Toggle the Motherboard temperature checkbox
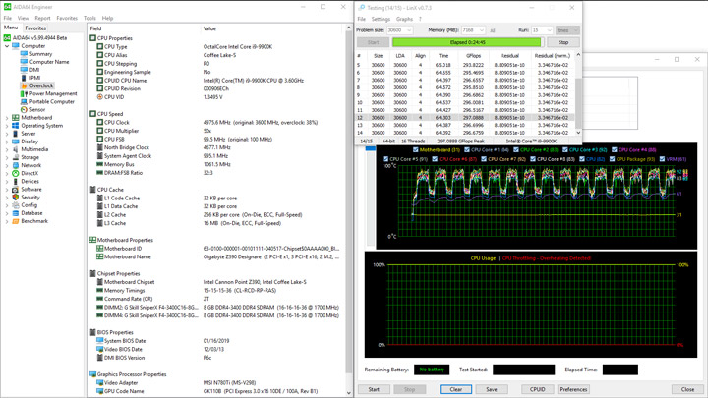This screenshot has width=708, height=398. [x=416, y=150]
